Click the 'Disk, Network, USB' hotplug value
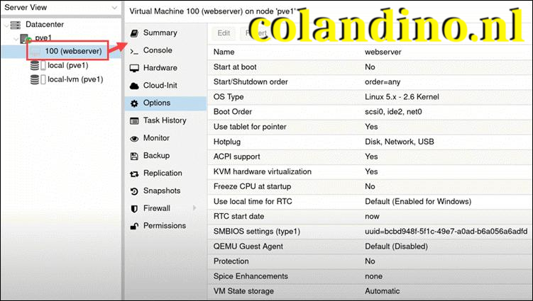Screen dimensions: 533x301 click(400, 142)
